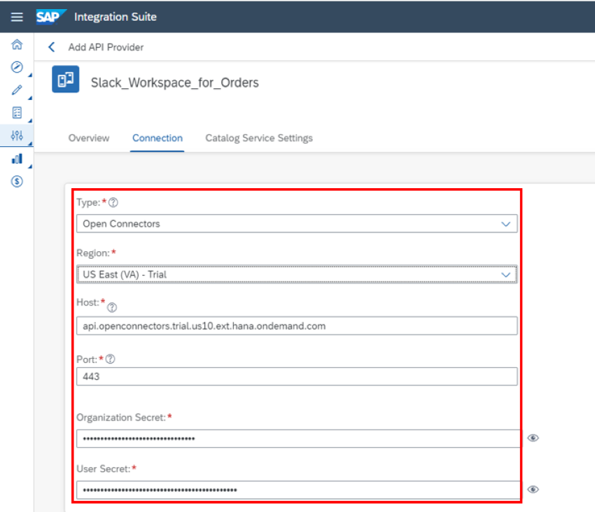Viewport: 595px width, 512px height.
Task: Click the SAP logo
Action: 51,17
